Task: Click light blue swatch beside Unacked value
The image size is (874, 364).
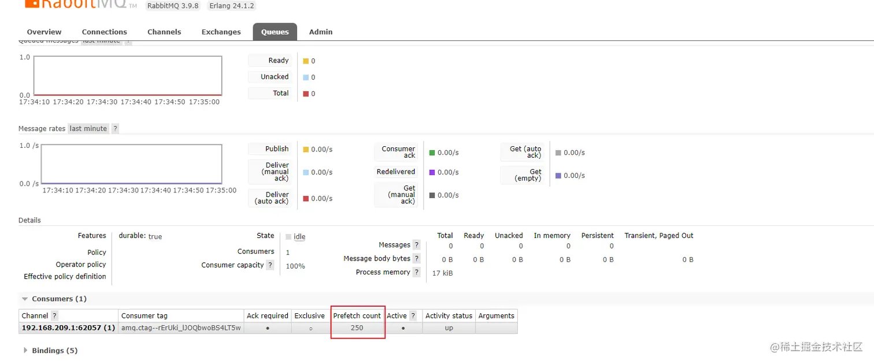Action: coord(306,77)
